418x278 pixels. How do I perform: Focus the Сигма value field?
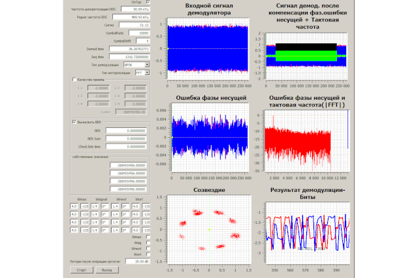pos(135,25)
